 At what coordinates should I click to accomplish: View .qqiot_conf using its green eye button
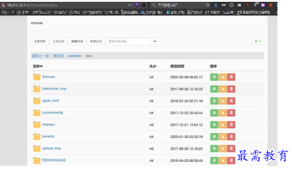click(x=214, y=101)
